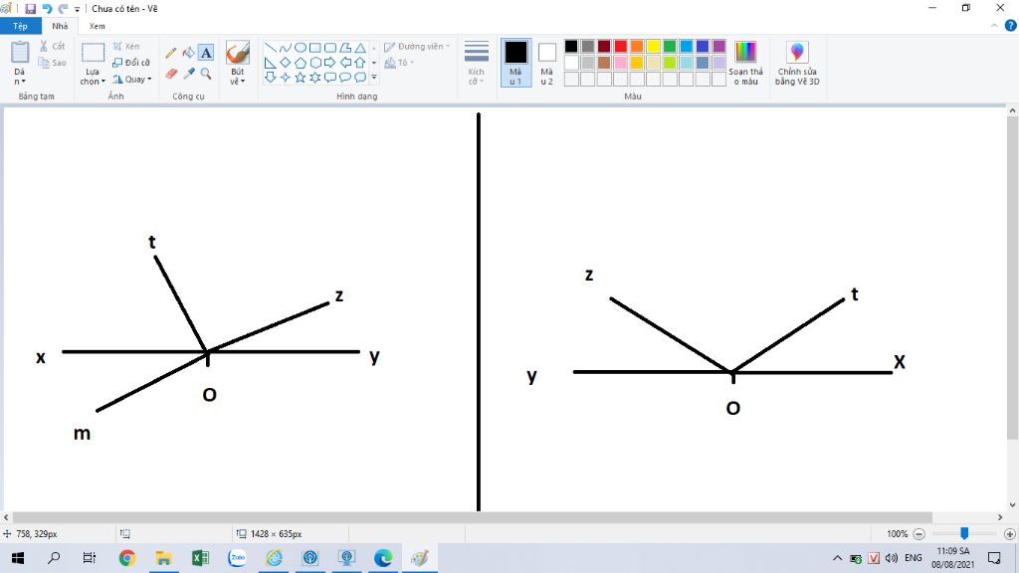Select the Text tool (A)
This screenshot has height=573, width=1019.
point(205,53)
